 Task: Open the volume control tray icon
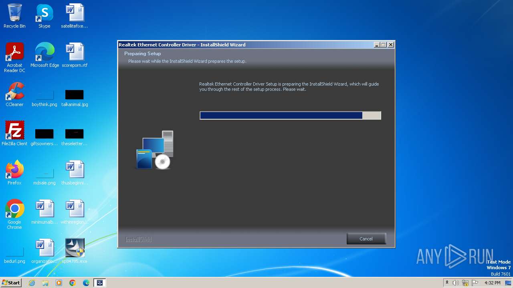click(x=456, y=283)
